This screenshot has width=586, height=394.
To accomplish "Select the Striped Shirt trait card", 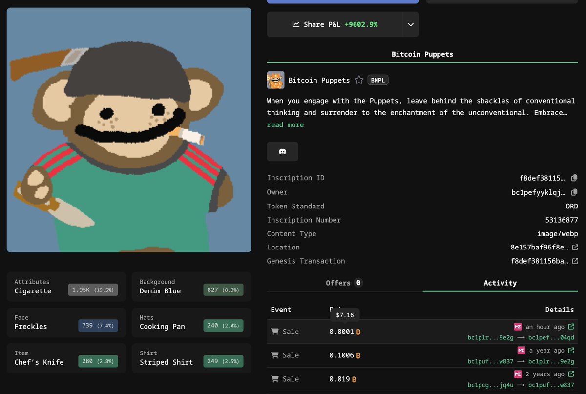I will click(x=191, y=358).
